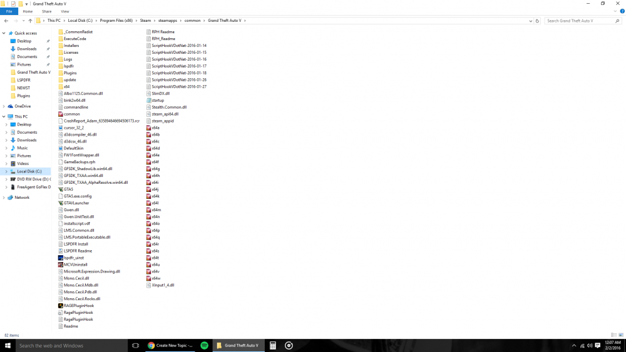Click the Grand Theft Auto V taskbar button
626x352 pixels.
click(x=238, y=346)
